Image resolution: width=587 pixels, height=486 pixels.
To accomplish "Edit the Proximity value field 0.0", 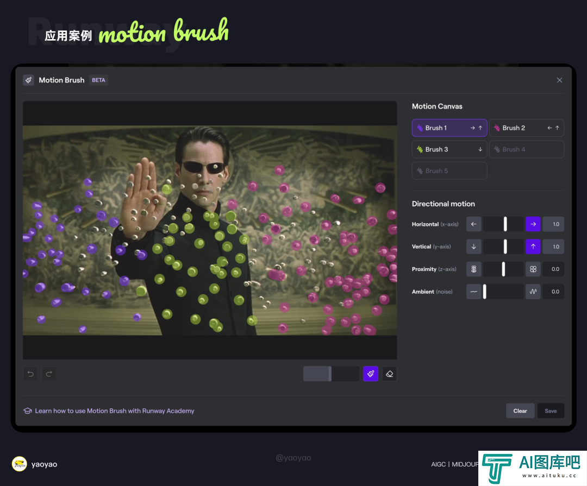I will pos(553,269).
